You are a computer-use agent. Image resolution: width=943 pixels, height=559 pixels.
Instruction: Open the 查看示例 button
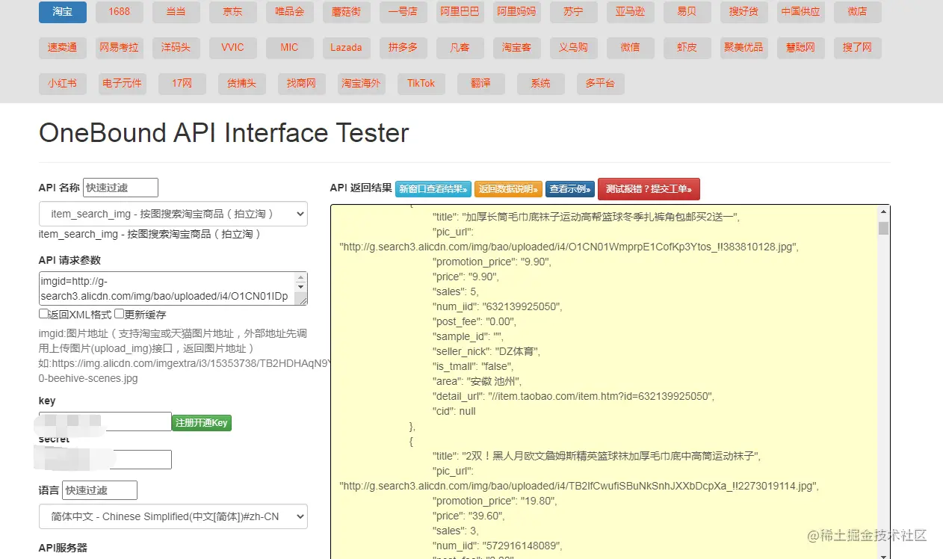570,189
